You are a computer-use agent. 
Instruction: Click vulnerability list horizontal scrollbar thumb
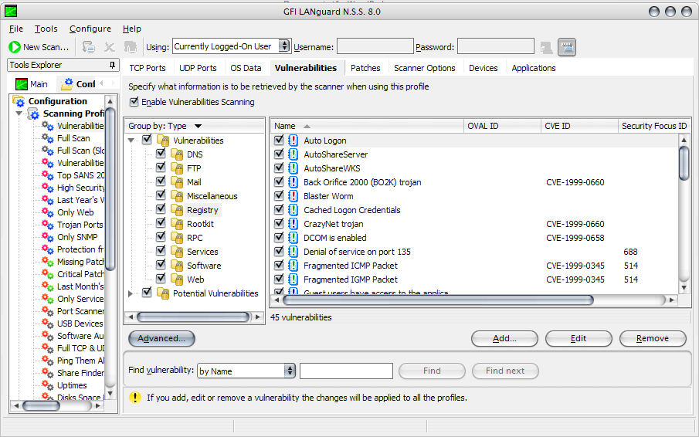click(439, 300)
